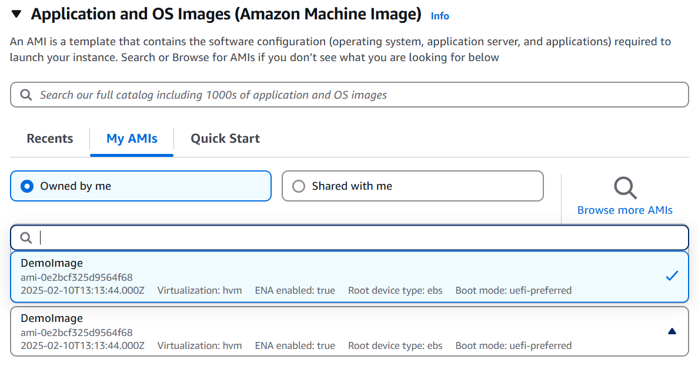The image size is (698, 366).
Task: Click the magnifier icon in catalog search box
Action: pos(26,95)
